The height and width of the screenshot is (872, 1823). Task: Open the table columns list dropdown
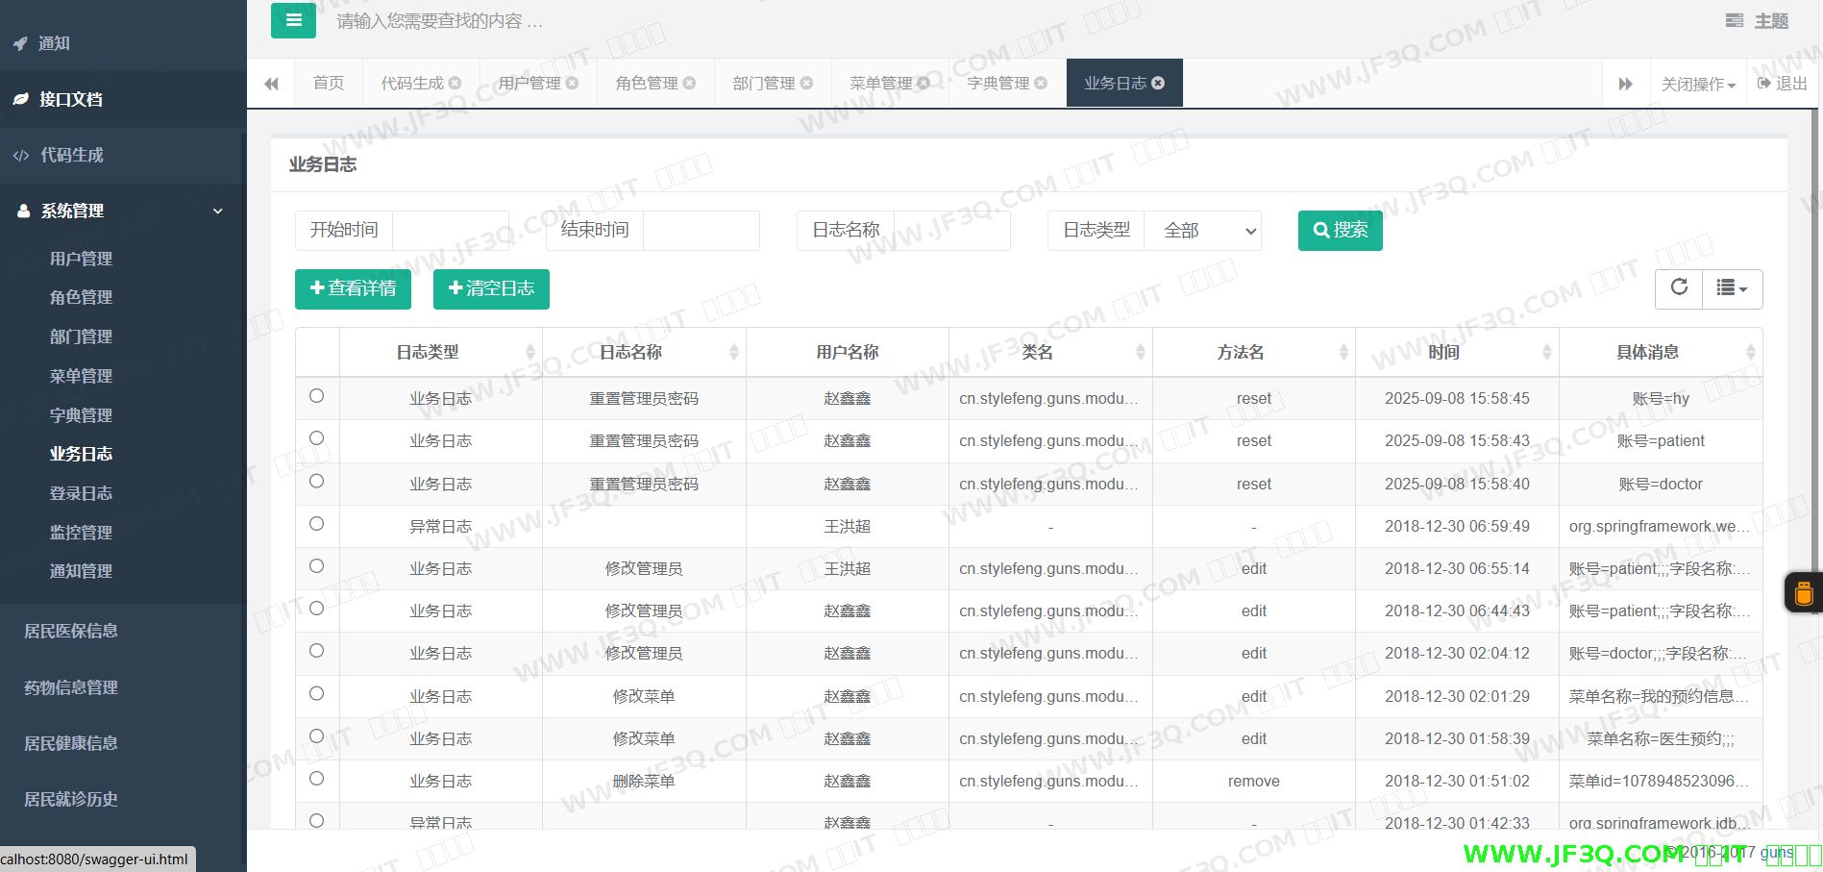click(x=1732, y=288)
